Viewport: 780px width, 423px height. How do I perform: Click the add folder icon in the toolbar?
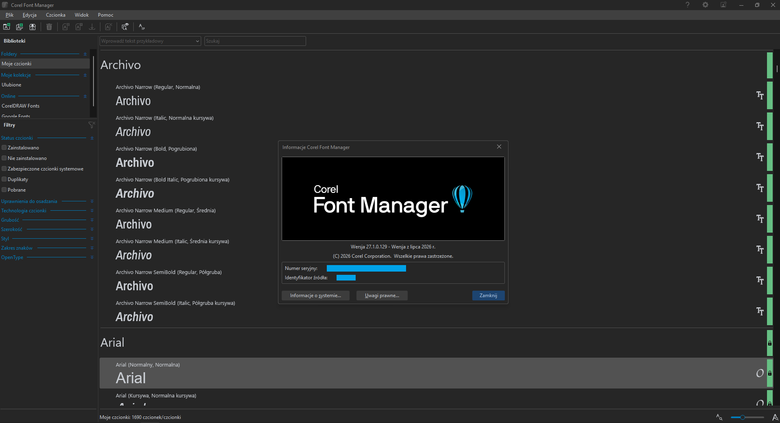pos(7,27)
